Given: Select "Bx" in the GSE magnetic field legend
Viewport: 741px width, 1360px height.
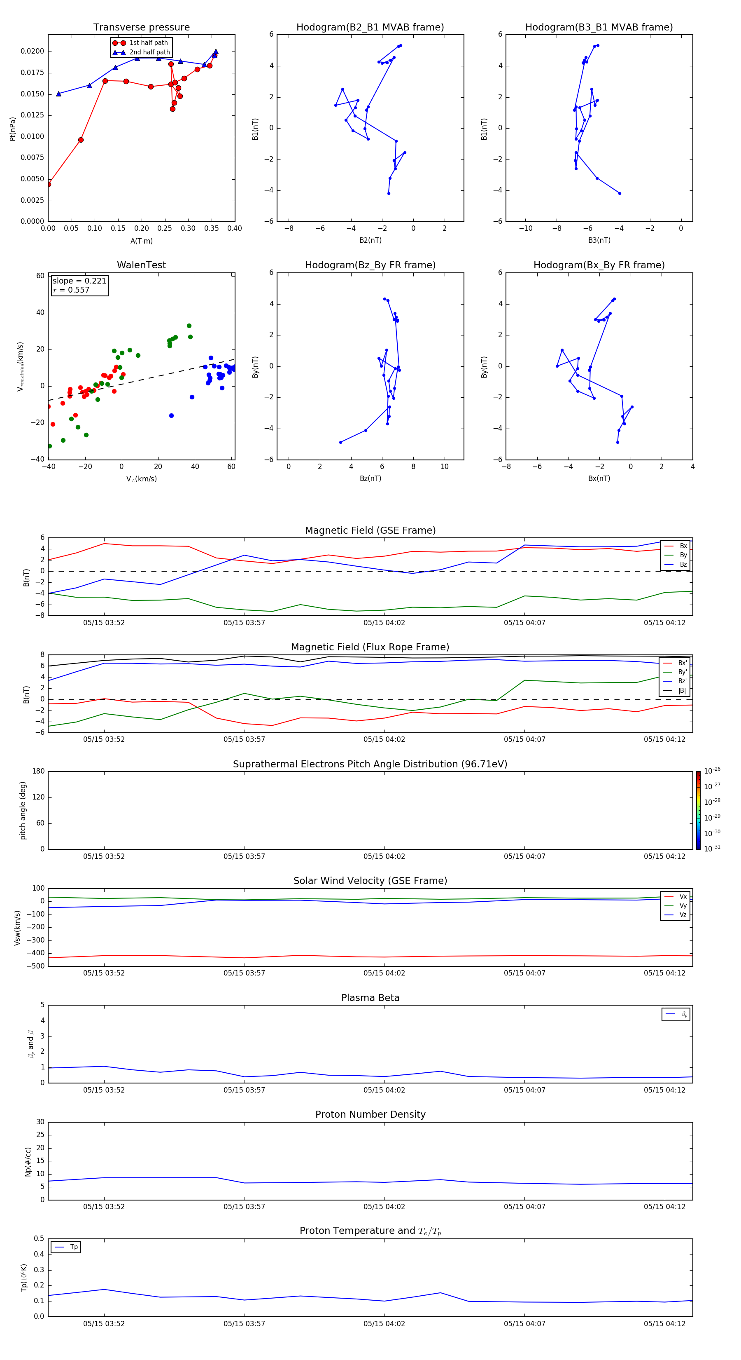Looking at the screenshot, I should (x=676, y=546).
